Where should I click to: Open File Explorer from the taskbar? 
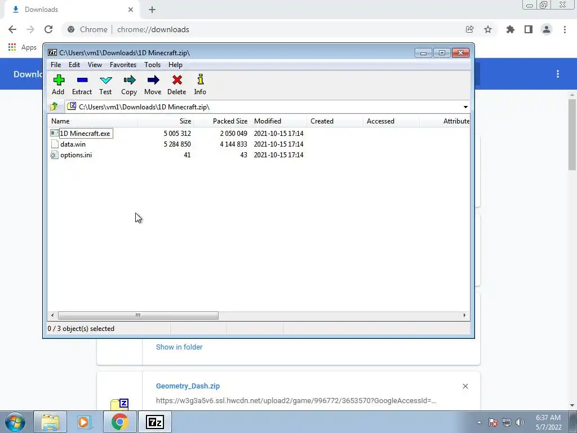(50, 422)
